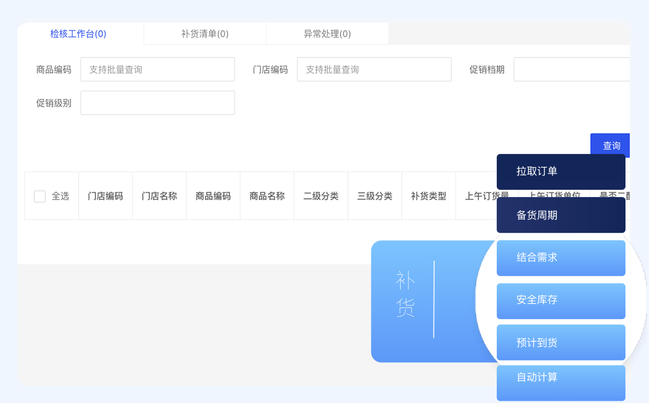Open the 补货清单(0) tab
The image size is (649, 403).
205,34
